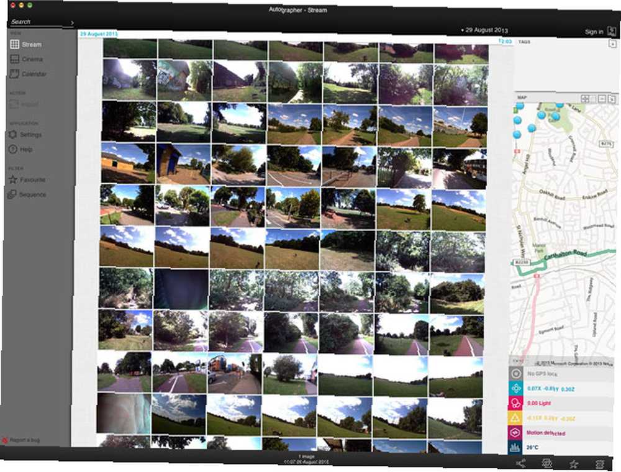This screenshot has height=472, width=621.
Task: Switch to the Stream view
Action: tap(26, 44)
